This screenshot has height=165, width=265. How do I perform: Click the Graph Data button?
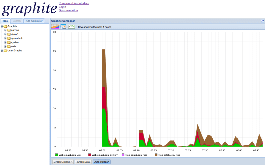(x=83, y=162)
